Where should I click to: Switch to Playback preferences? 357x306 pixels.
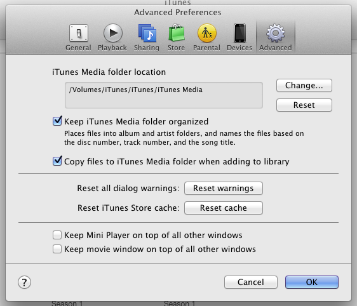coord(112,37)
